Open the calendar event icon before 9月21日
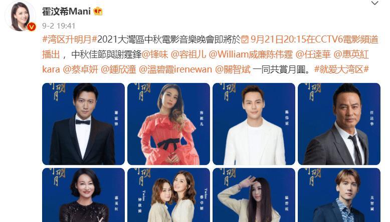The height and width of the screenshot is (222, 390). pyautogui.click(x=245, y=39)
